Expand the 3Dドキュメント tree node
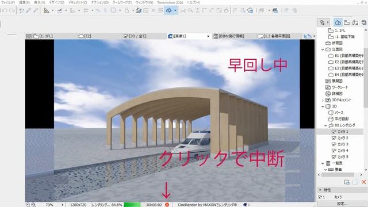 [x=323, y=100]
